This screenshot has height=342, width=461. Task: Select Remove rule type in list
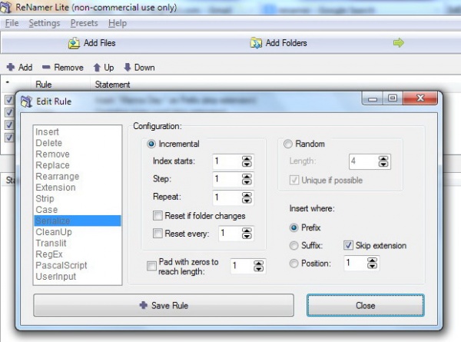click(x=78, y=154)
